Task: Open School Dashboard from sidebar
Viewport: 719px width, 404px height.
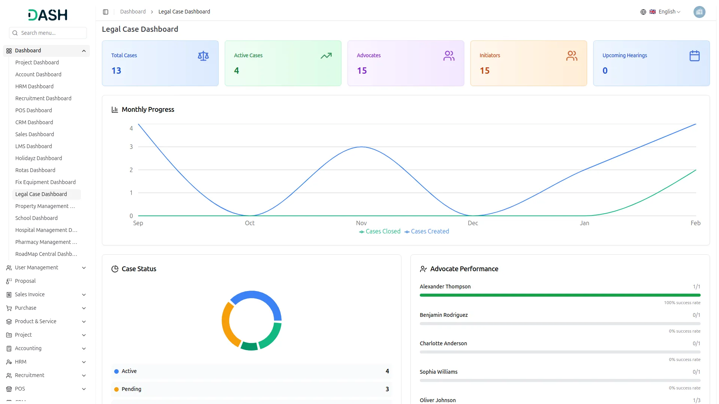Action: (x=36, y=218)
